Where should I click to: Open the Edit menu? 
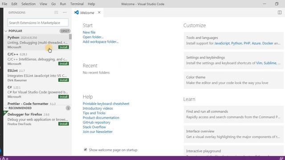14,4
